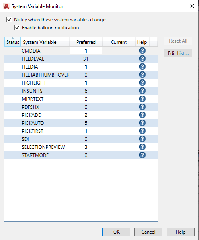This screenshot has height=240, width=199.
Task: Click the OK button
Action: tap(116, 232)
